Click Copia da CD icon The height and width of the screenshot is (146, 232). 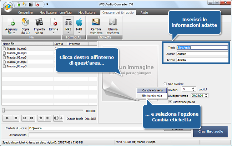click(x=25, y=22)
